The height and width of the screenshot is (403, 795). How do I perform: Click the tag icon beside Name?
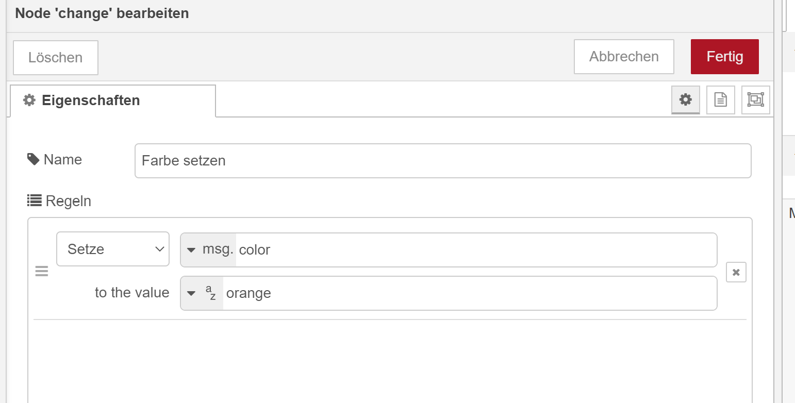[34, 159]
